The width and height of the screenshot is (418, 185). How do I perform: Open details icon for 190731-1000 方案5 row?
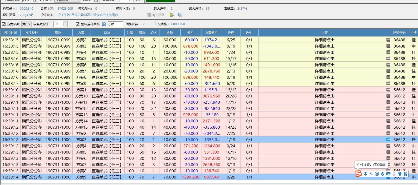click(x=388, y=152)
